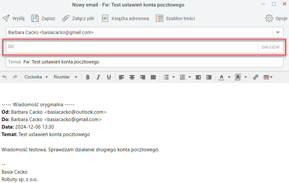Screen dimensions: 289x183
Task: Click the Temat subject field
Action: [144, 62]
